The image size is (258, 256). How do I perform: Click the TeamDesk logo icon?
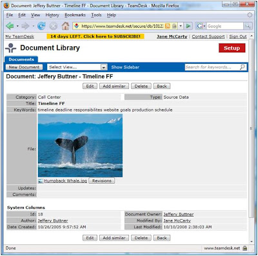[10, 48]
